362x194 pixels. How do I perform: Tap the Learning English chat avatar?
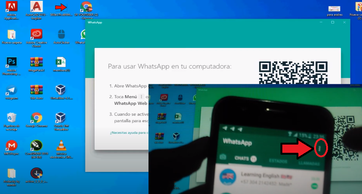(x=228, y=177)
